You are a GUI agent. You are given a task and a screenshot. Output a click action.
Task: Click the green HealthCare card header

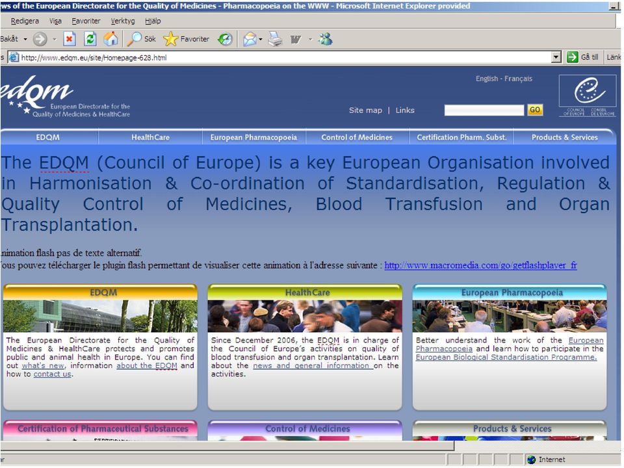tap(305, 292)
